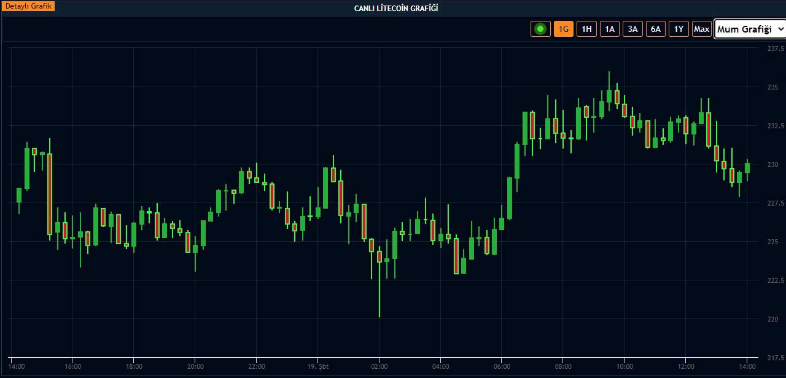Click the 217.5 price axis label
This screenshot has width=786, height=378.
click(x=776, y=358)
